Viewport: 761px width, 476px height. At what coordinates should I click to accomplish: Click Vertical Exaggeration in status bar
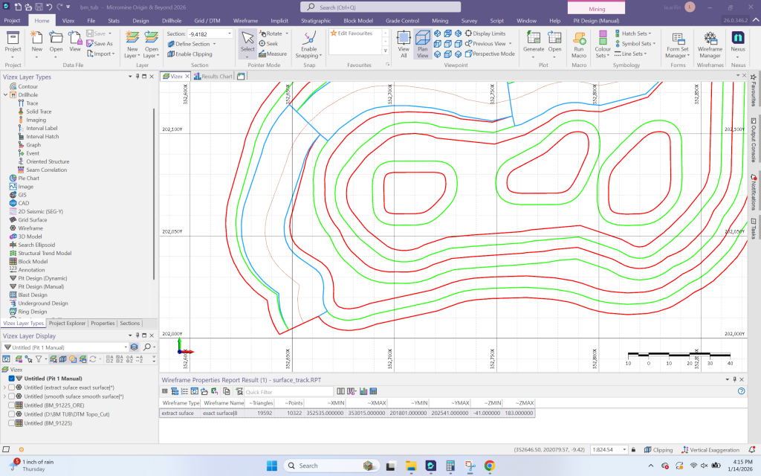click(x=710, y=450)
